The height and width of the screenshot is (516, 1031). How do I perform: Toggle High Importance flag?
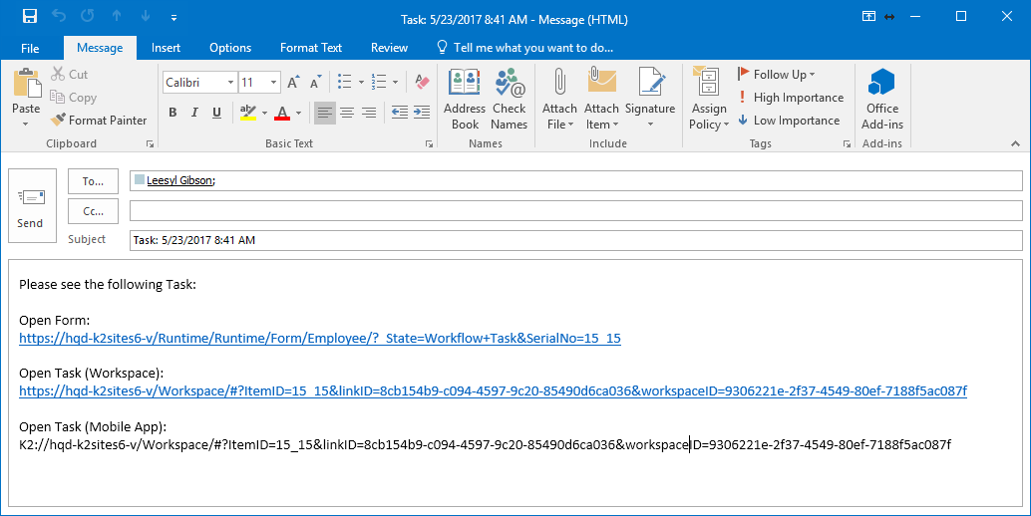[791, 98]
